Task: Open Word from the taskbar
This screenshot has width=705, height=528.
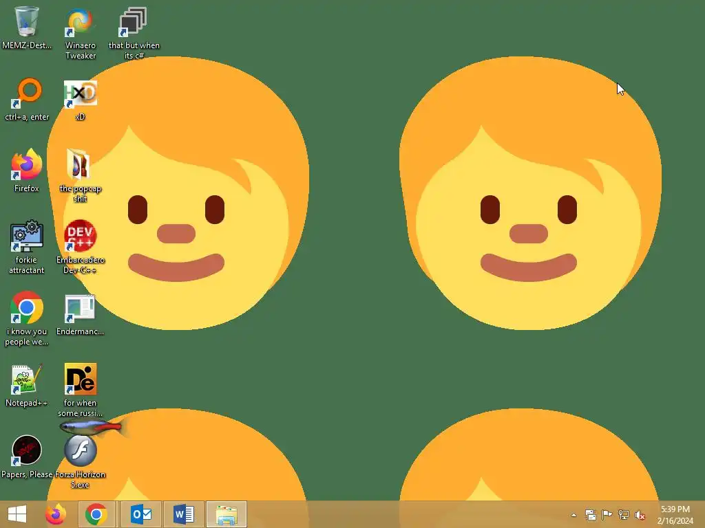Action: (184, 514)
